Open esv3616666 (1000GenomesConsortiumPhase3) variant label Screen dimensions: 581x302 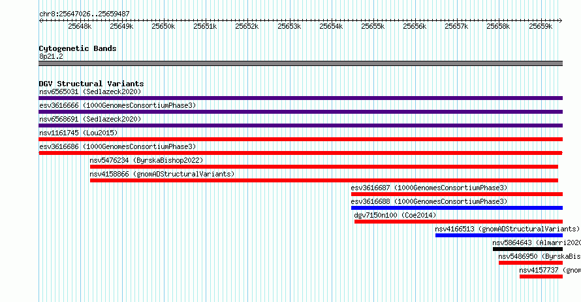pos(118,105)
